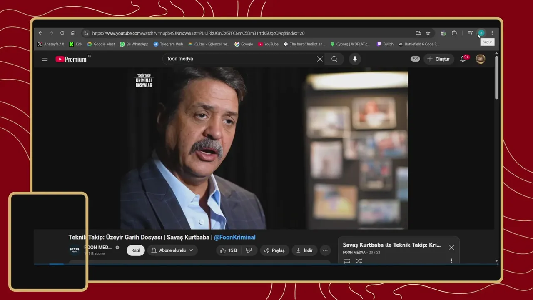Go back with the browser back arrow
This screenshot has width=533, height=300.
(x=40, y=33)
